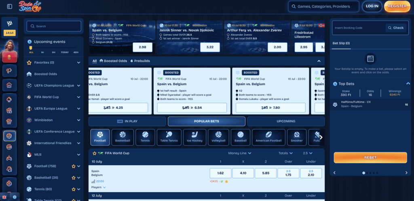Select the American Football sport icon
This screenshot has width=414, height=201.
tap(268, 137)
